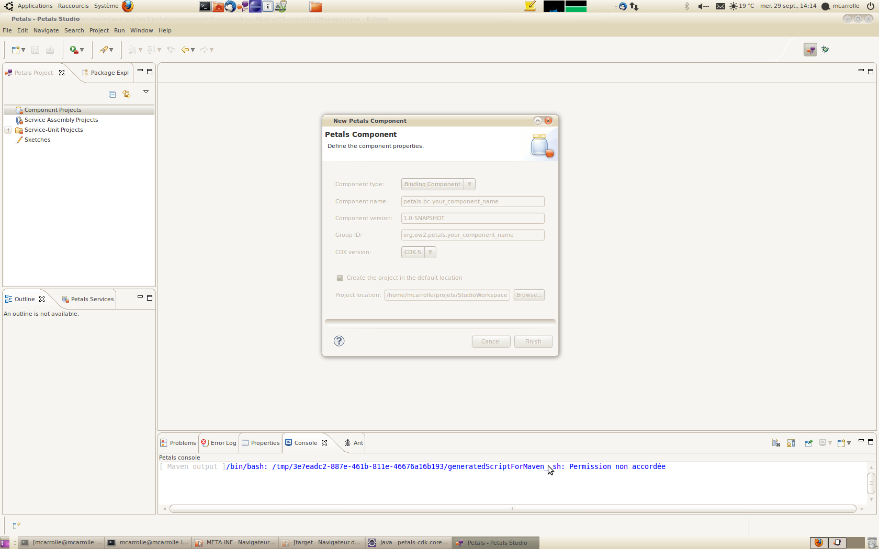Image resolution: width=879 pixels, height=549 pixels.
Task: Click the Pin Console icon in console toolbar
Action: [808, 443]
